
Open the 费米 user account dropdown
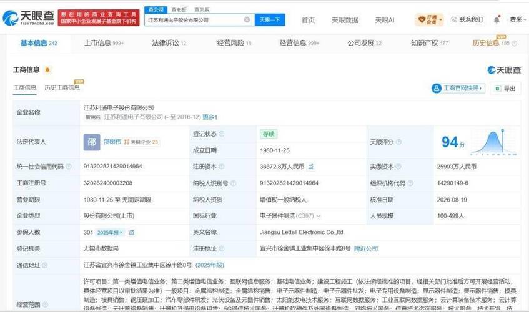[x=518, y=20]
